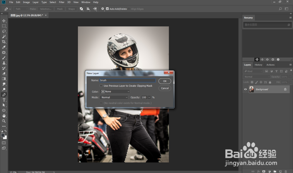The height and width of the screenshot is (173, 293).
Task: Select the Magic Wand tool
Action: 4,37
